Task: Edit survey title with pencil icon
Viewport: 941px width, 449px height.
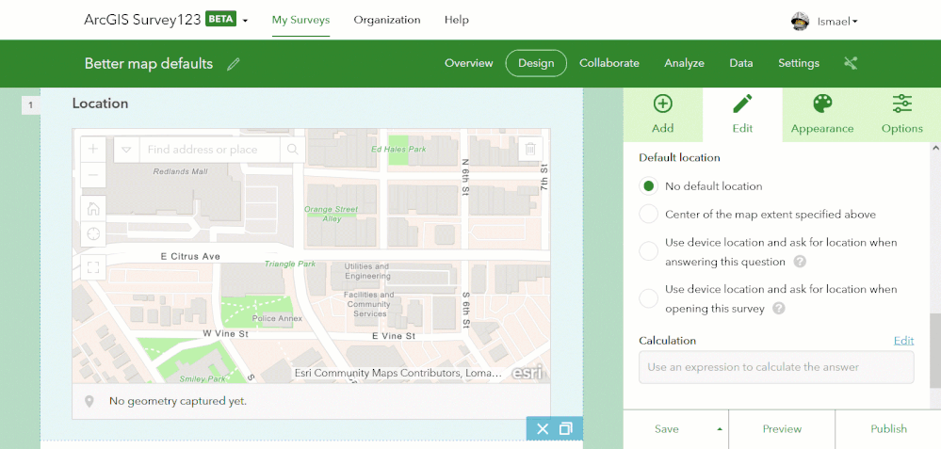Action: [234, 64]
